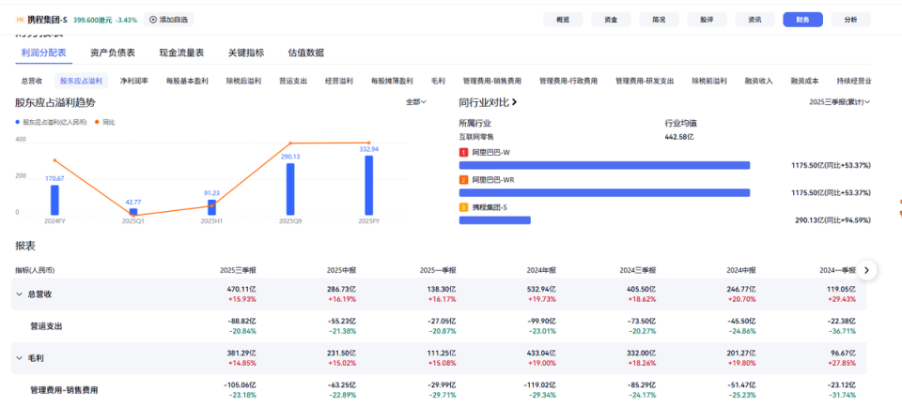The image size is (902, 407).
Task: Click 添加自选 button
Action: (x=168, y=20)
